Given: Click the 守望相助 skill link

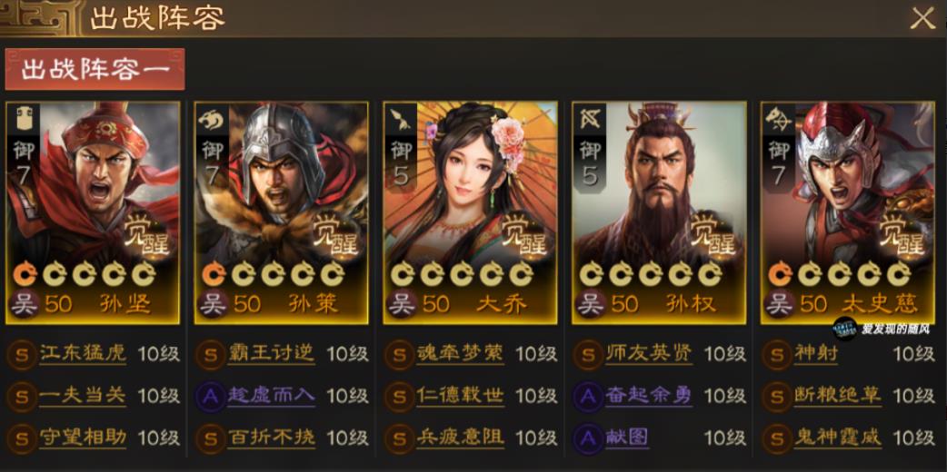Looking at the screenshot, I should click(83, 438).
